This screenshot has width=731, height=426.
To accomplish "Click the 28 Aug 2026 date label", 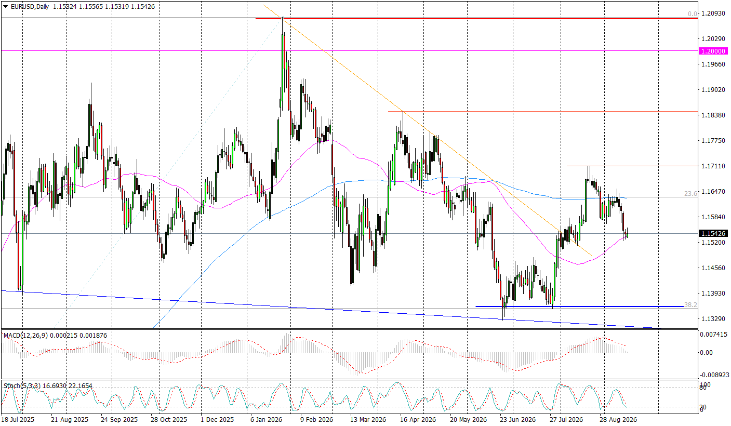I will click(618, 419).
